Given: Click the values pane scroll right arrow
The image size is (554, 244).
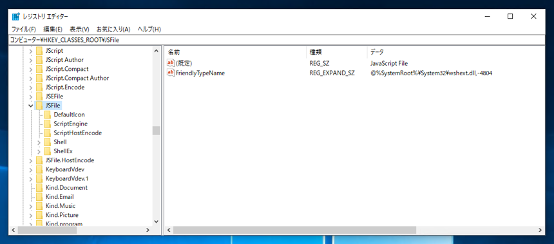Looking at the screenshot, I should tap(540, 230).
